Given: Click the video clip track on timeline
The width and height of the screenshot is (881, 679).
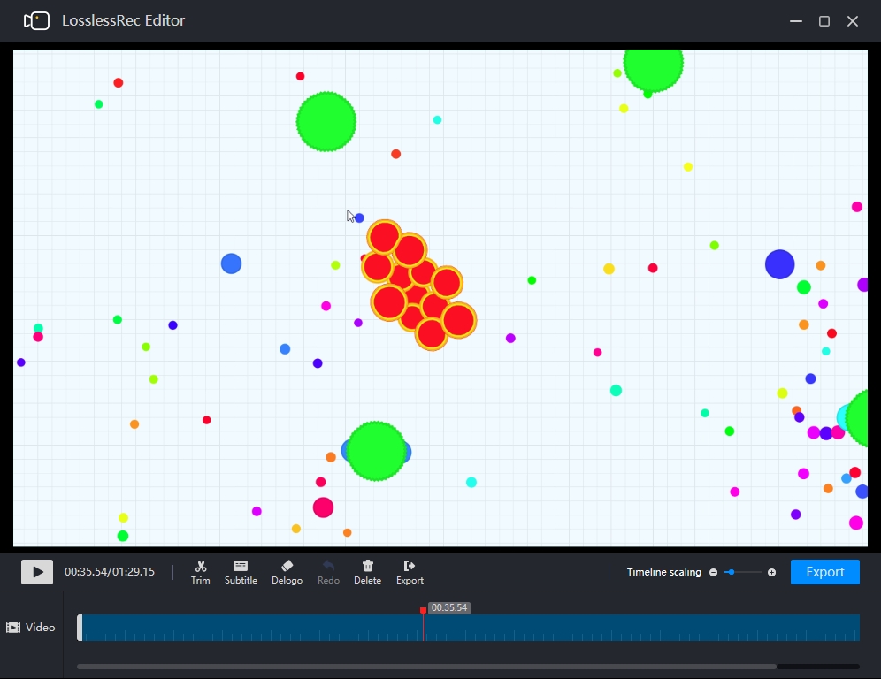Looking at the screenshot, I should (471, 628).
